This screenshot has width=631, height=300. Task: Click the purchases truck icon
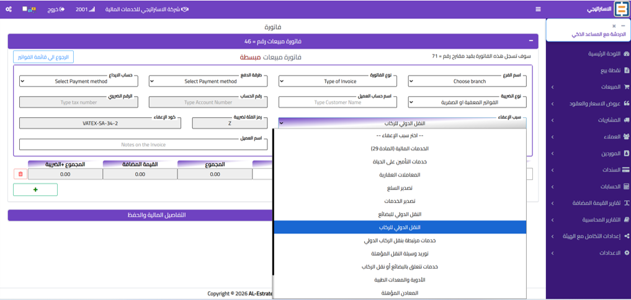click(626, 120)
